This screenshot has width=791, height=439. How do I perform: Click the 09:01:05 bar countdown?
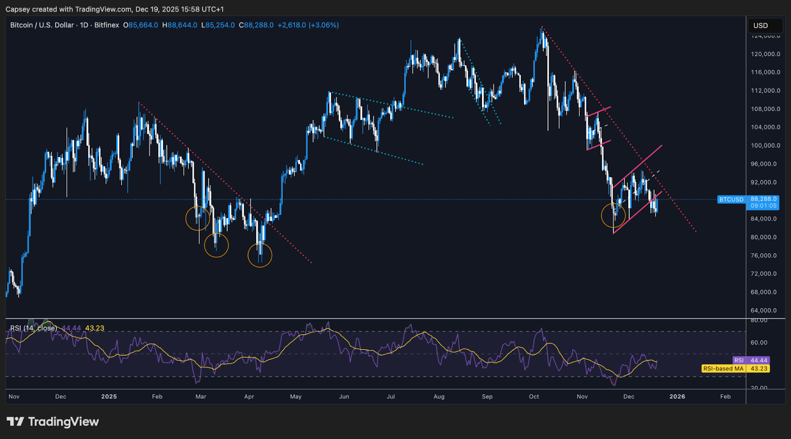coord(764,206)
